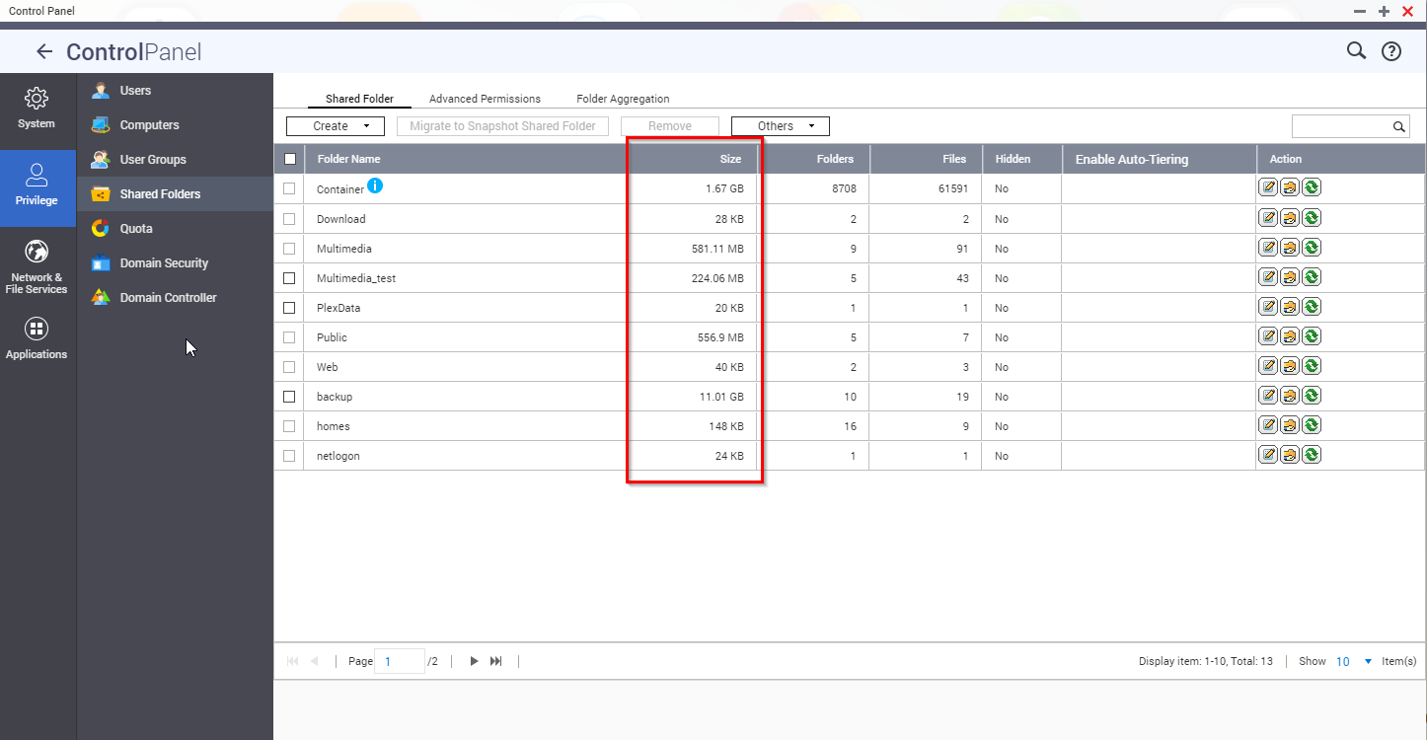Open the Others dropdown menu
The image size is (1427, 740).
pyautogui.click(x=780, y=125)
